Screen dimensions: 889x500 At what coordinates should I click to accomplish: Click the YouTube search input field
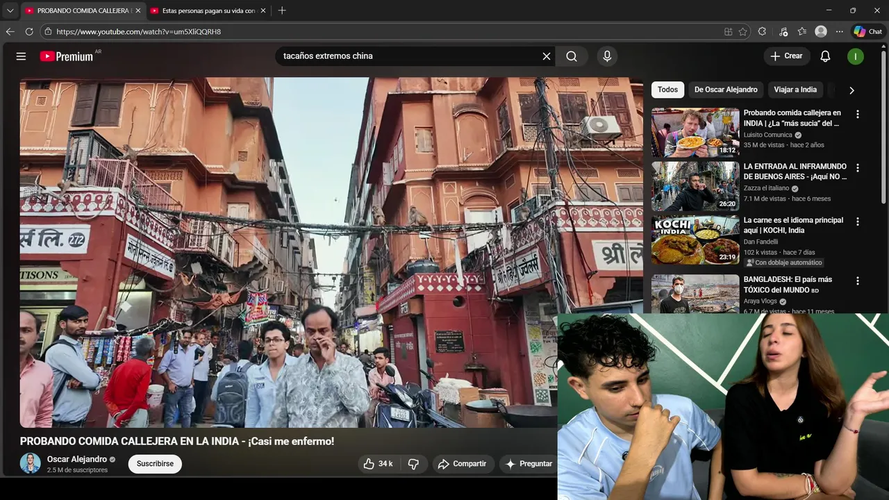(x=410, y=56)
